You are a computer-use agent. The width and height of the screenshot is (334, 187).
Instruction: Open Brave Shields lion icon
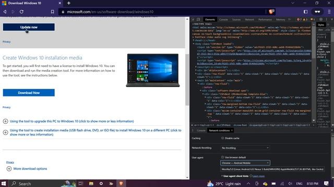coord(271,11)
